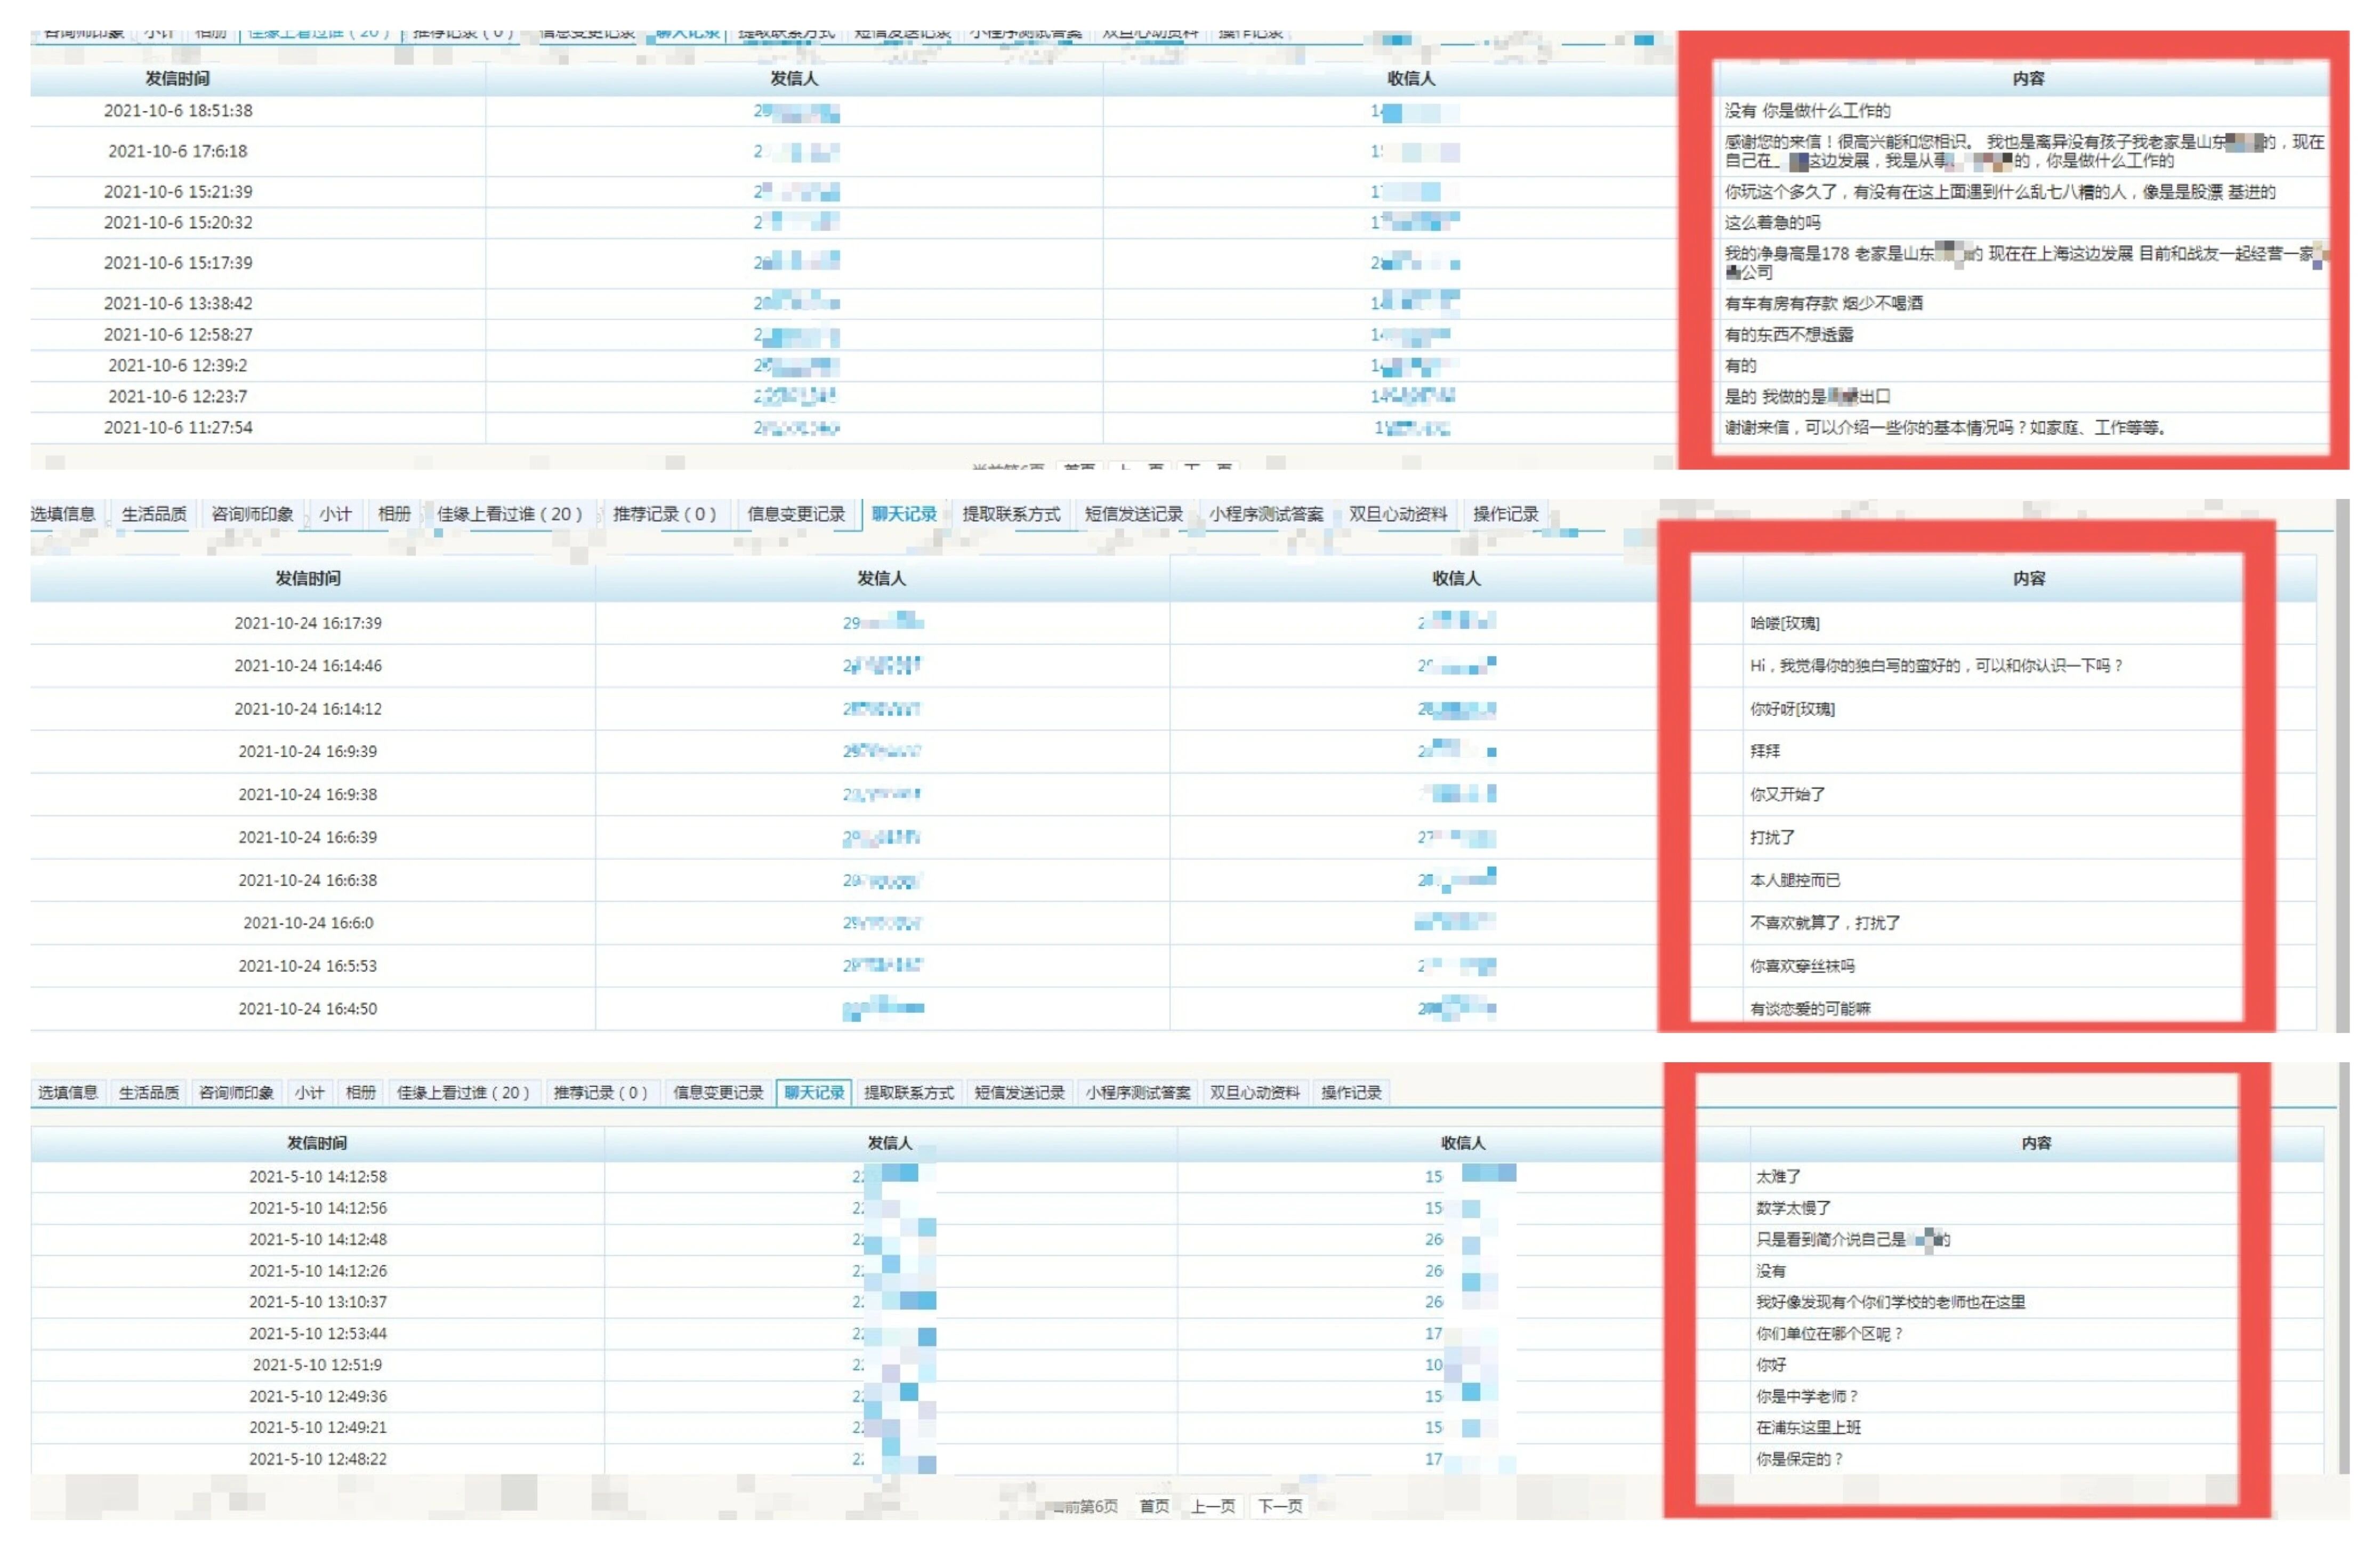
Task: Open 佳缘上看过谁 (20) tab above 2021-5-10 records
Action: point(462,1092)
